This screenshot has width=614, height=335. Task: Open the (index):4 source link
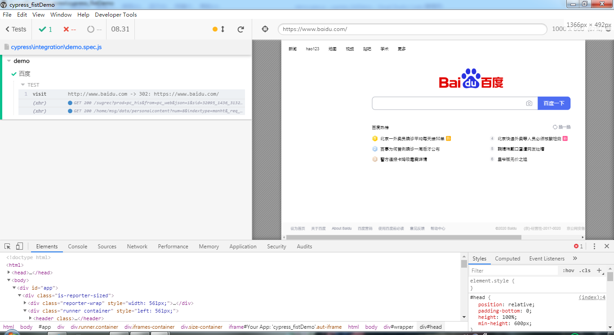click(x=592, y=297)
